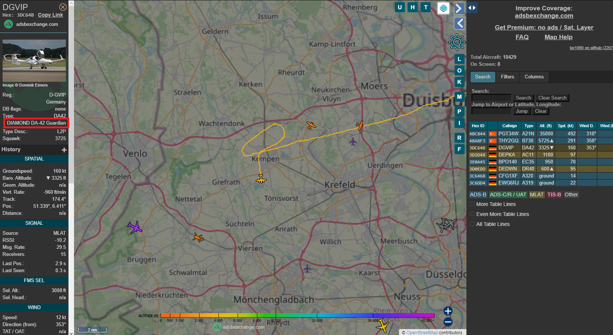Select the blue aircraft near Schwalmtal
The image size is (613, 335).
[307, 269]
